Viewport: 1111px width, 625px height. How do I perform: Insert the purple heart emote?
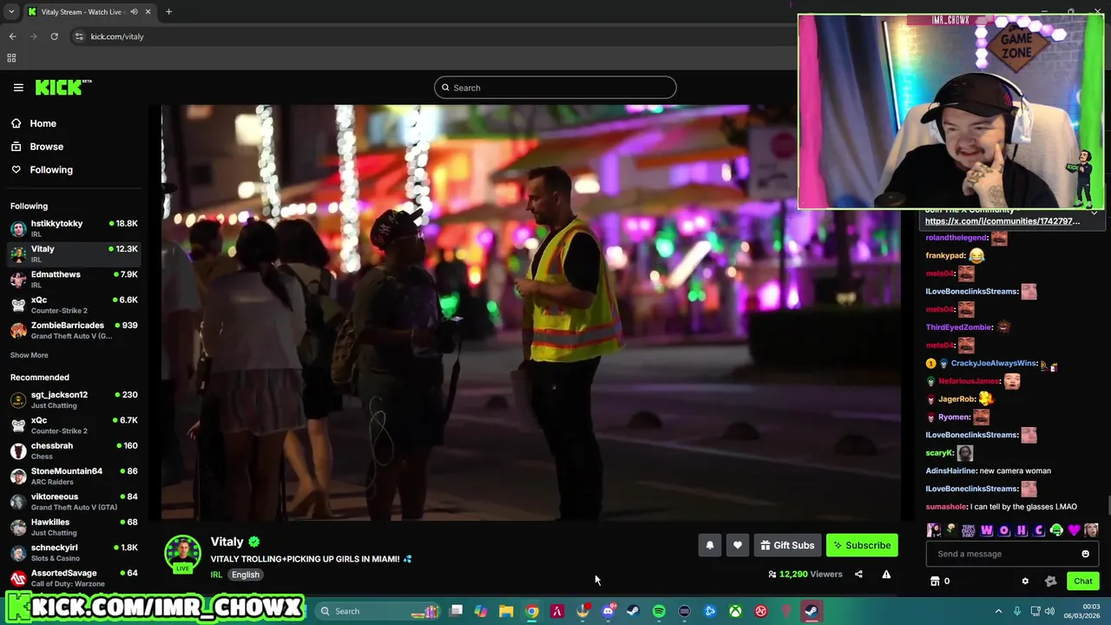click(x=1074, y=530)
